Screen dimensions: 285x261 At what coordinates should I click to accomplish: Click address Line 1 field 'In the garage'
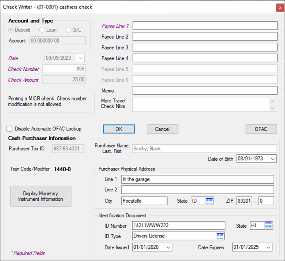point(198,179)
